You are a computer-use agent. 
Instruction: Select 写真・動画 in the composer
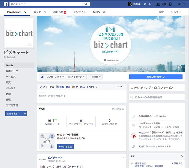pyautogui.click(x=63, y=87)
